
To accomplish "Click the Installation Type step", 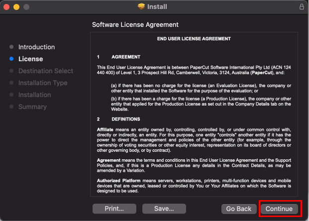I will coord(43,83).
